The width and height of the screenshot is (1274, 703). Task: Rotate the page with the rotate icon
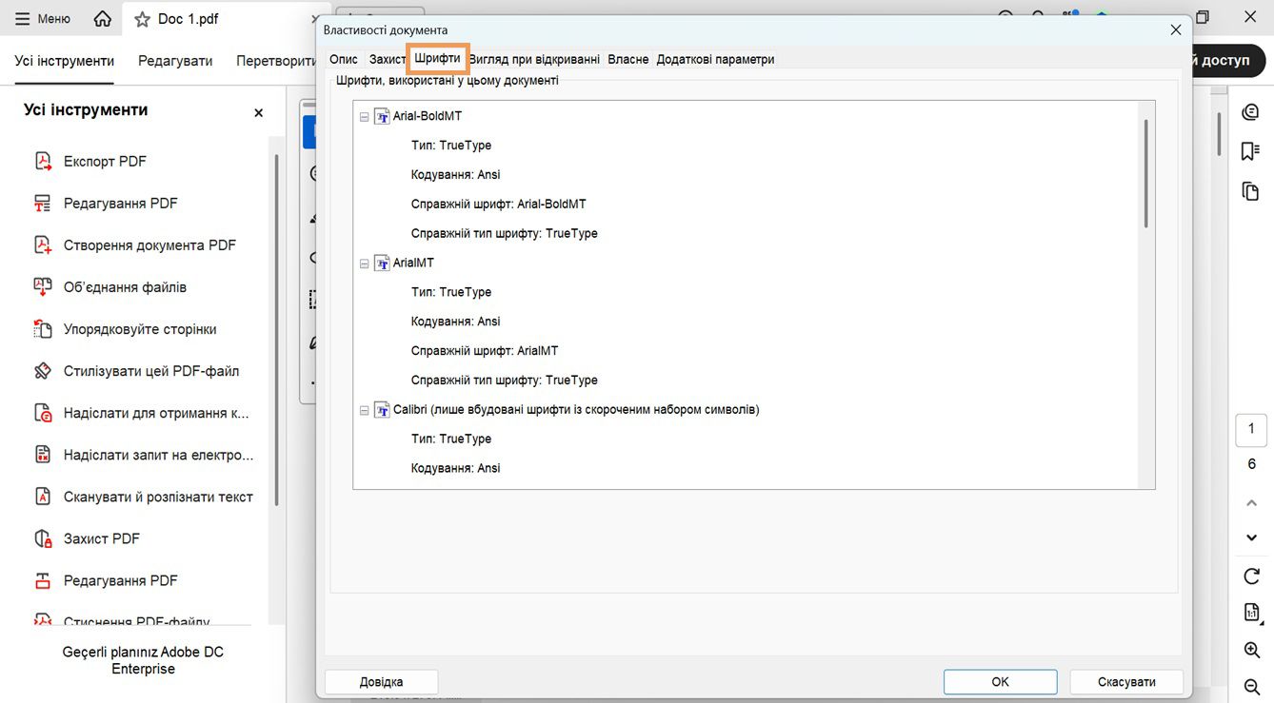tap(1252, 576)
